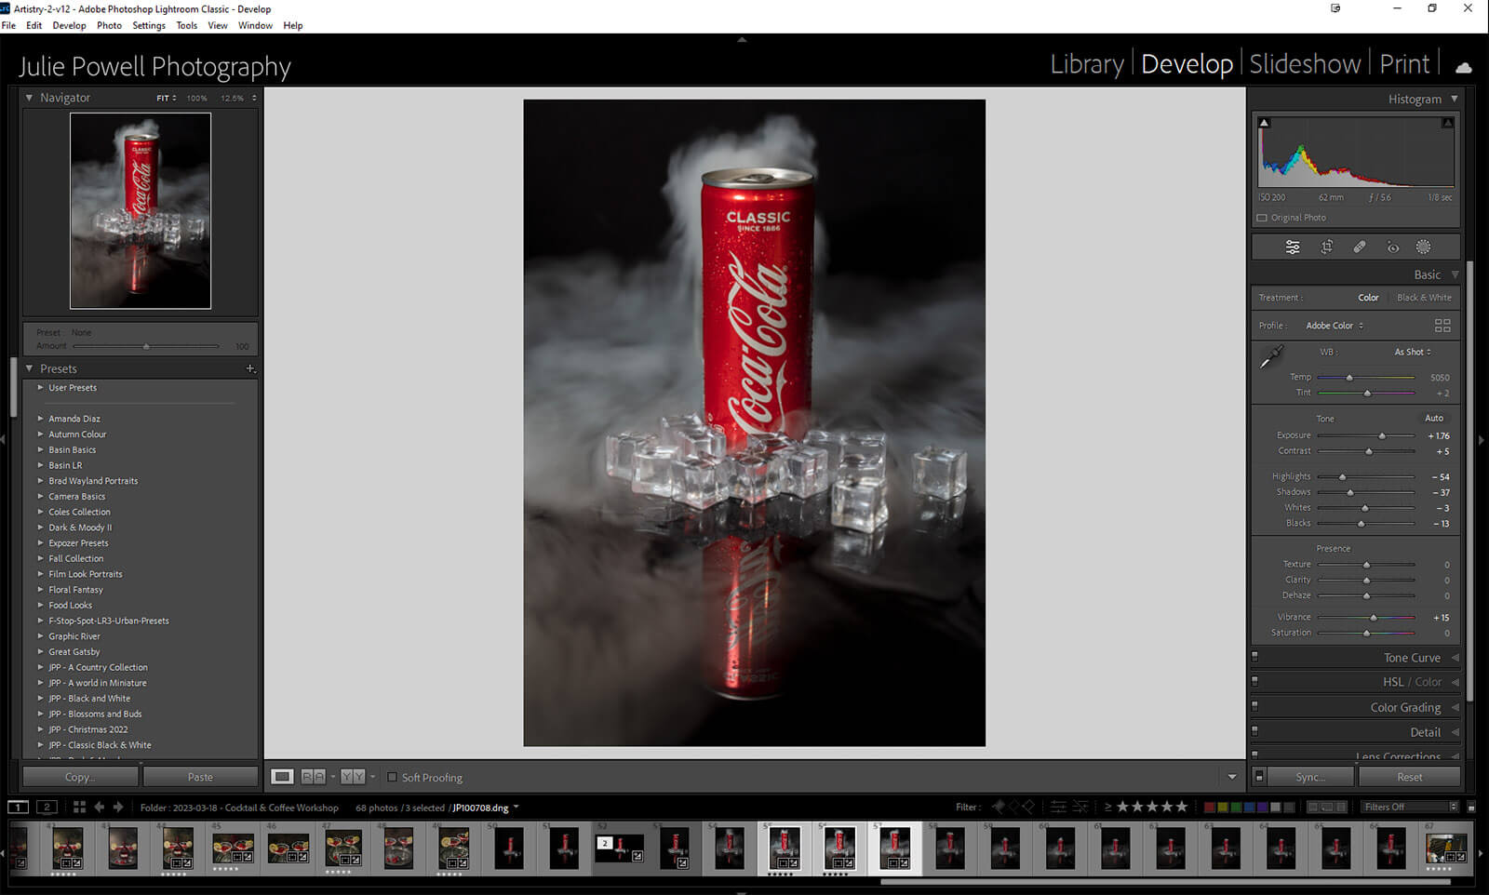Toggle the Detail panel switch
Screen dimensions: 1489x895
point(1254,731)
